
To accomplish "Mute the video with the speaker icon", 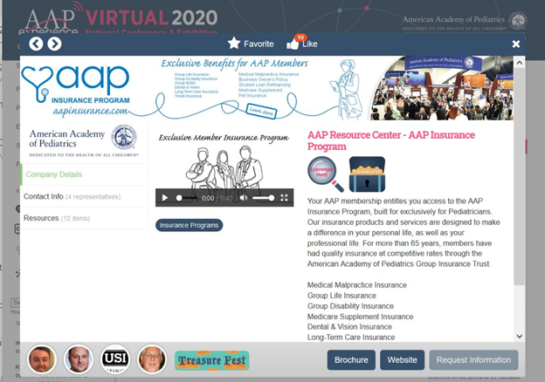I will [x=244, y=198].
